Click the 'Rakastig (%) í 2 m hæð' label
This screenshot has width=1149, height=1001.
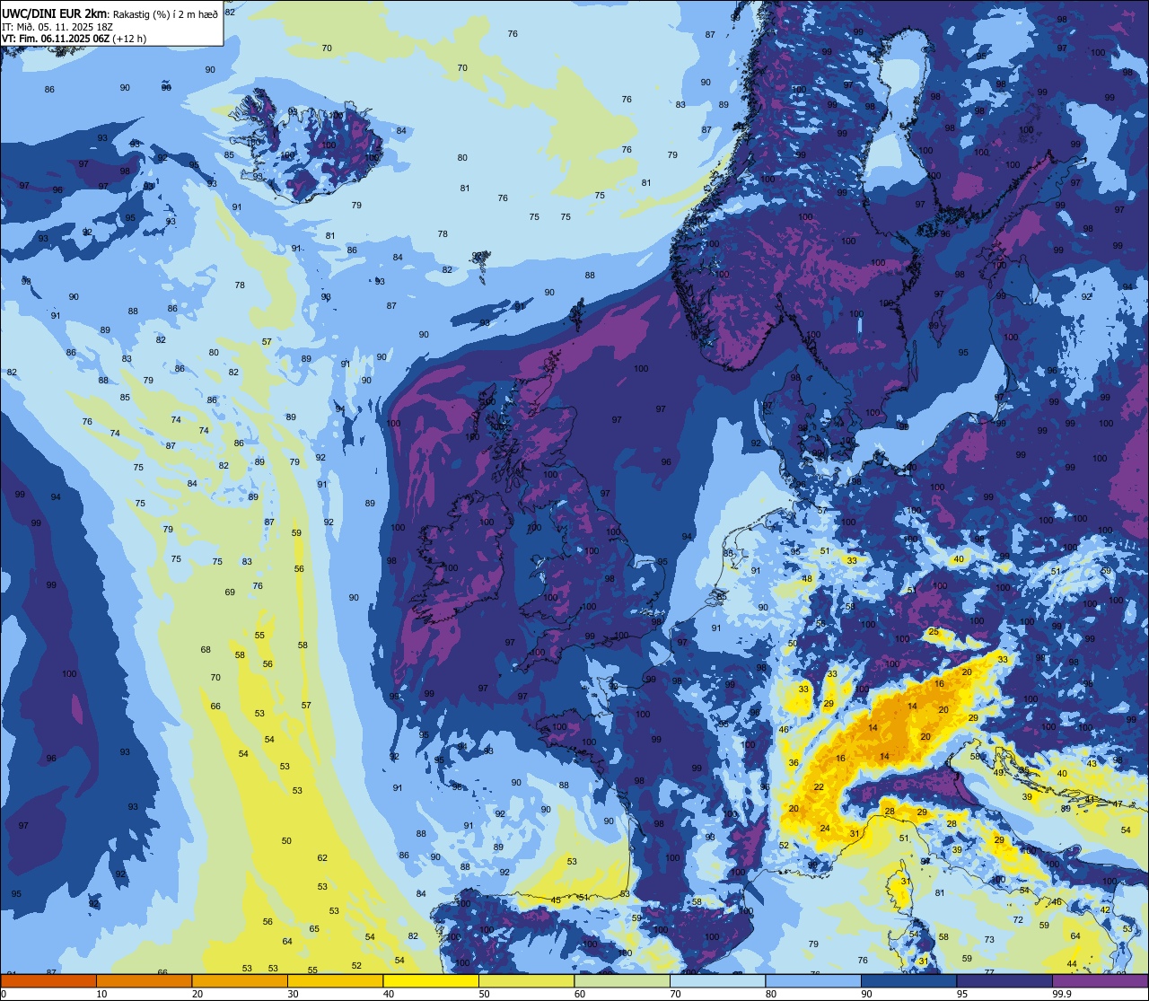tap(166, 14)
